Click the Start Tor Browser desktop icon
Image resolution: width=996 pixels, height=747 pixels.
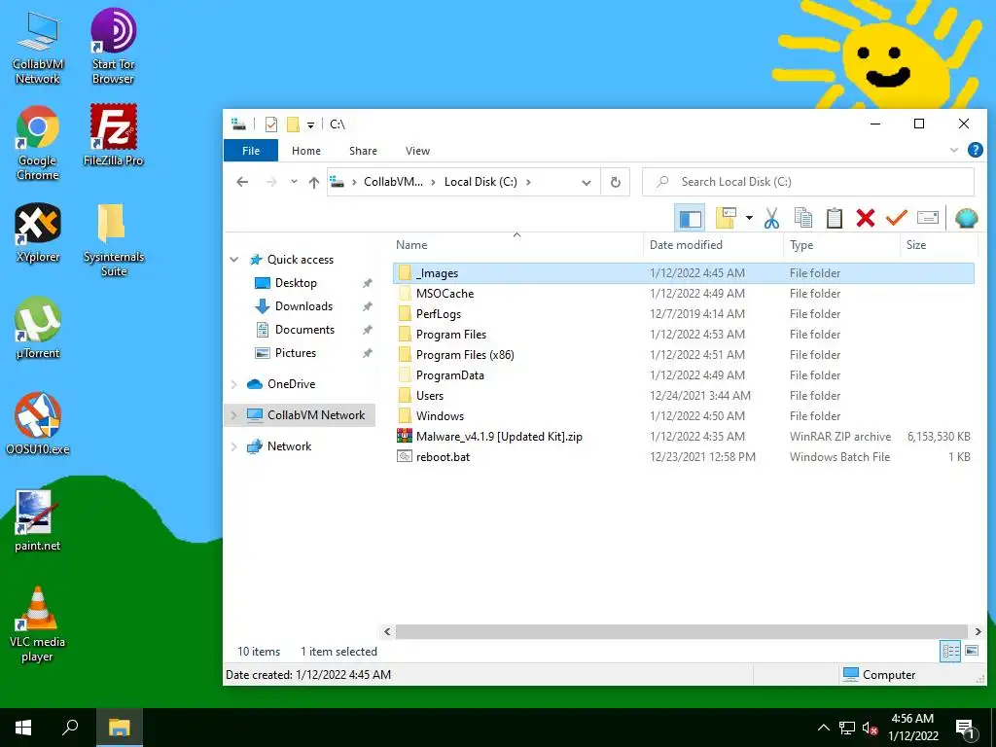(113, 47)
